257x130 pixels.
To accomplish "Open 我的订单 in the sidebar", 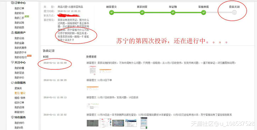I will [x=19, y=8].
